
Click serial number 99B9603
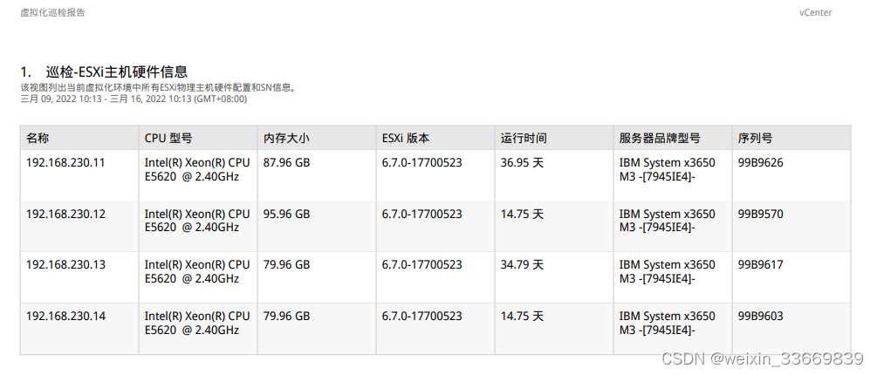tap(761, 317)
